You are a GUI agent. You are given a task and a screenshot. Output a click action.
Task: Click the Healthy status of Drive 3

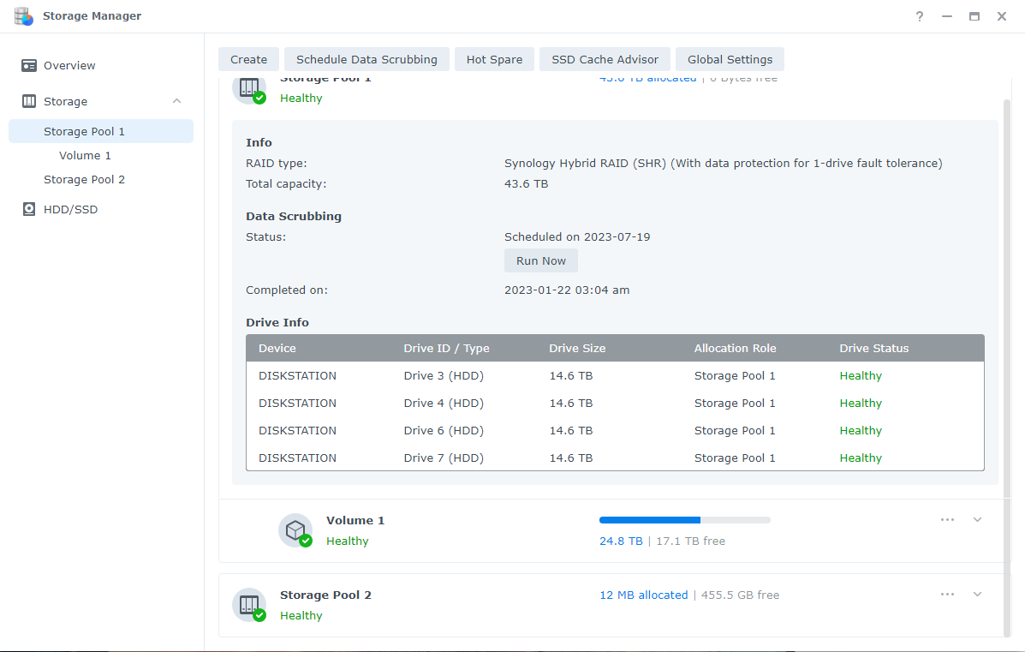coord(861,376)
